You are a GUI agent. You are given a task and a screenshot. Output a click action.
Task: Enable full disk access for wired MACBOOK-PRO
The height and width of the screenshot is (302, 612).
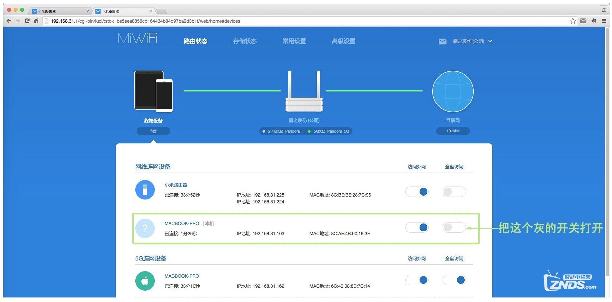click(454, 228)
